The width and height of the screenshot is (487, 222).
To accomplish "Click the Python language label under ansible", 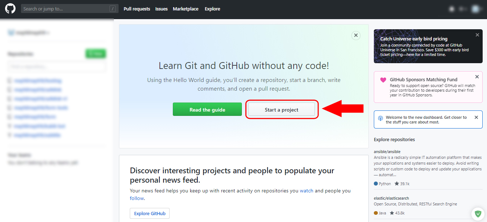I will coord(382,184).
